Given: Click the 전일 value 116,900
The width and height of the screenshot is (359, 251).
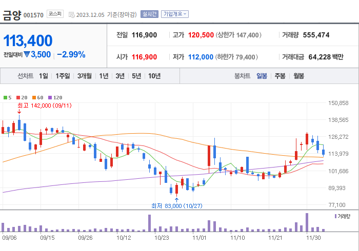Looking at the screenshot, I should [x=144, y=35].
